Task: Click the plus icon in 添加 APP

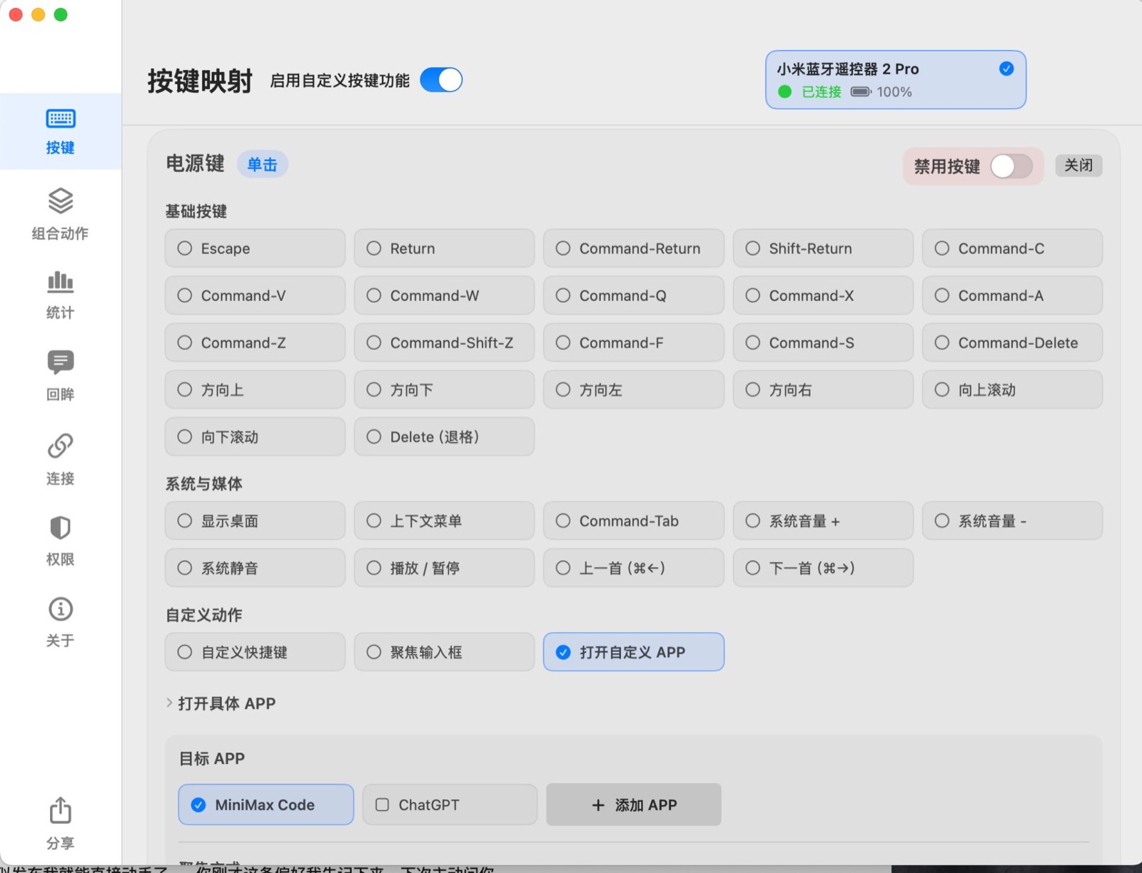Action: [598, 805]
